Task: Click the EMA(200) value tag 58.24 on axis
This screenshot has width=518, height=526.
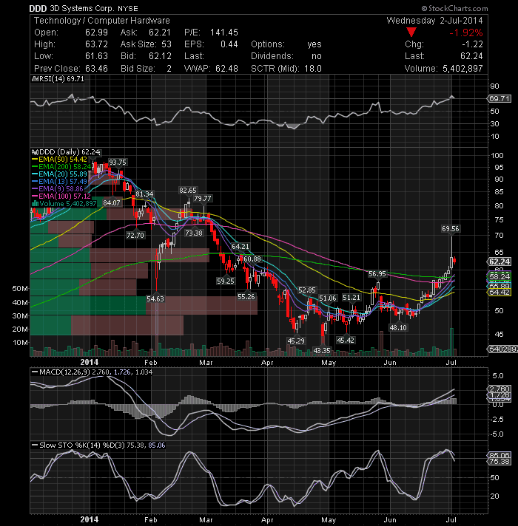Action: click(x=499, y=276)
